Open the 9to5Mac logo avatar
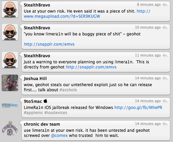 [x=10, y=105]
